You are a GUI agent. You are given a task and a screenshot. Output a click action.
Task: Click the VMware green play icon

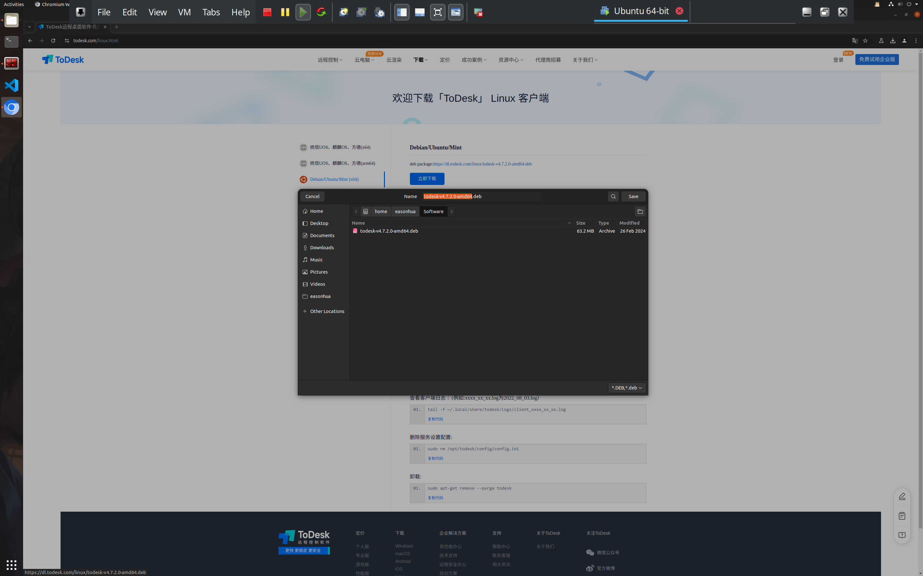coord(303,12)
